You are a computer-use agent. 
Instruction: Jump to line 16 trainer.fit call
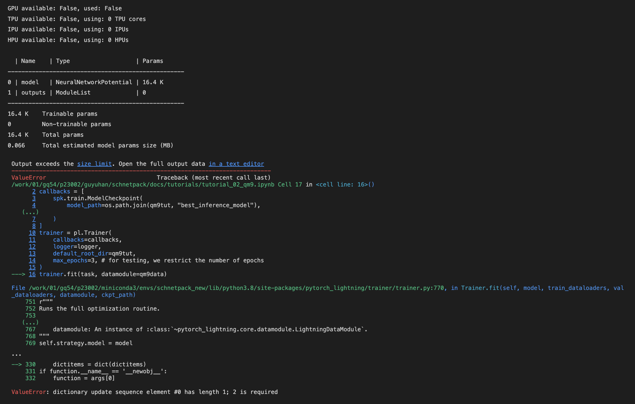32,274
